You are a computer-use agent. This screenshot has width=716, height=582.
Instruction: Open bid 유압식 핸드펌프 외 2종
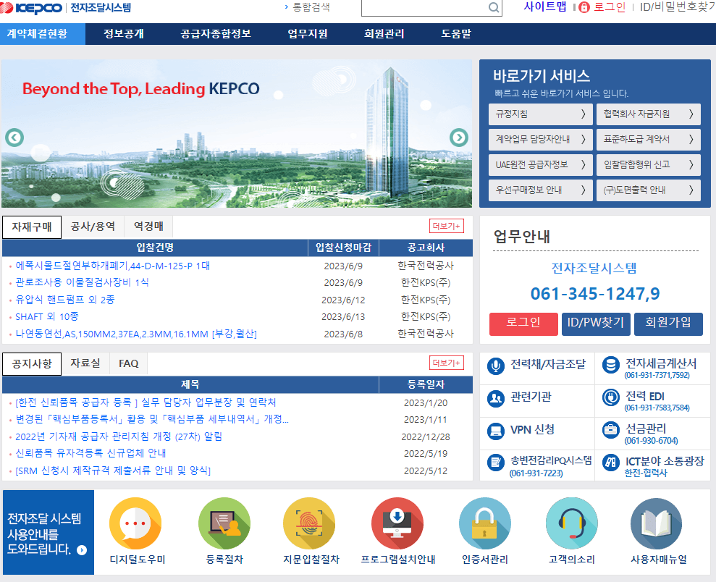click(x=65, y=300)
